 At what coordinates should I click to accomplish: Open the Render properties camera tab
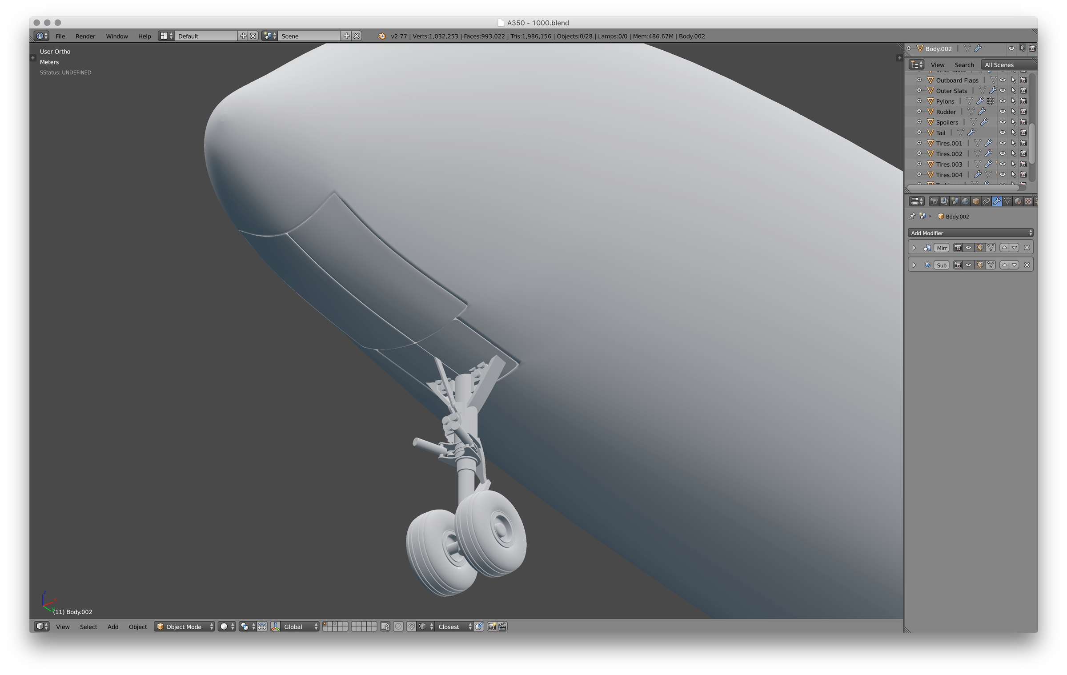click(x=934, y=201)
